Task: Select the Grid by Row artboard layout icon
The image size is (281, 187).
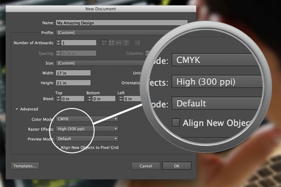Action: pyautogui.click(x=104, y=43)
